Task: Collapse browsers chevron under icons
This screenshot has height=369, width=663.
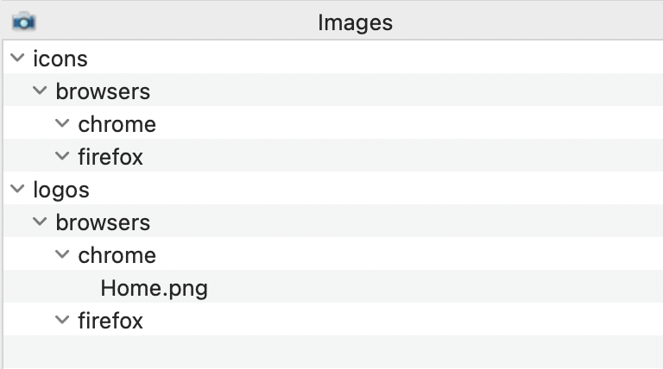Action: (40, 90)
